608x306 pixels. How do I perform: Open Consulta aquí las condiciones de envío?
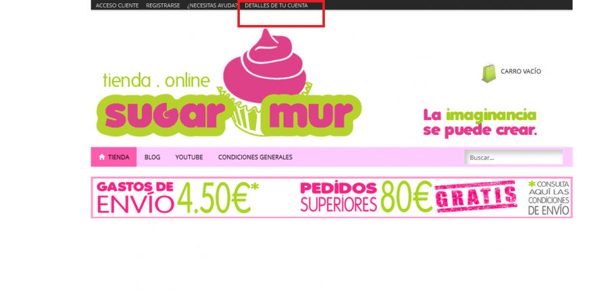tap(549, 197)
